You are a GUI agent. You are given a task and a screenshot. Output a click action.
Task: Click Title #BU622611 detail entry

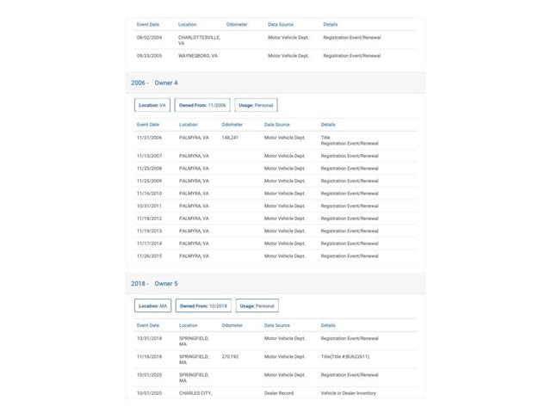pos(345,356)
